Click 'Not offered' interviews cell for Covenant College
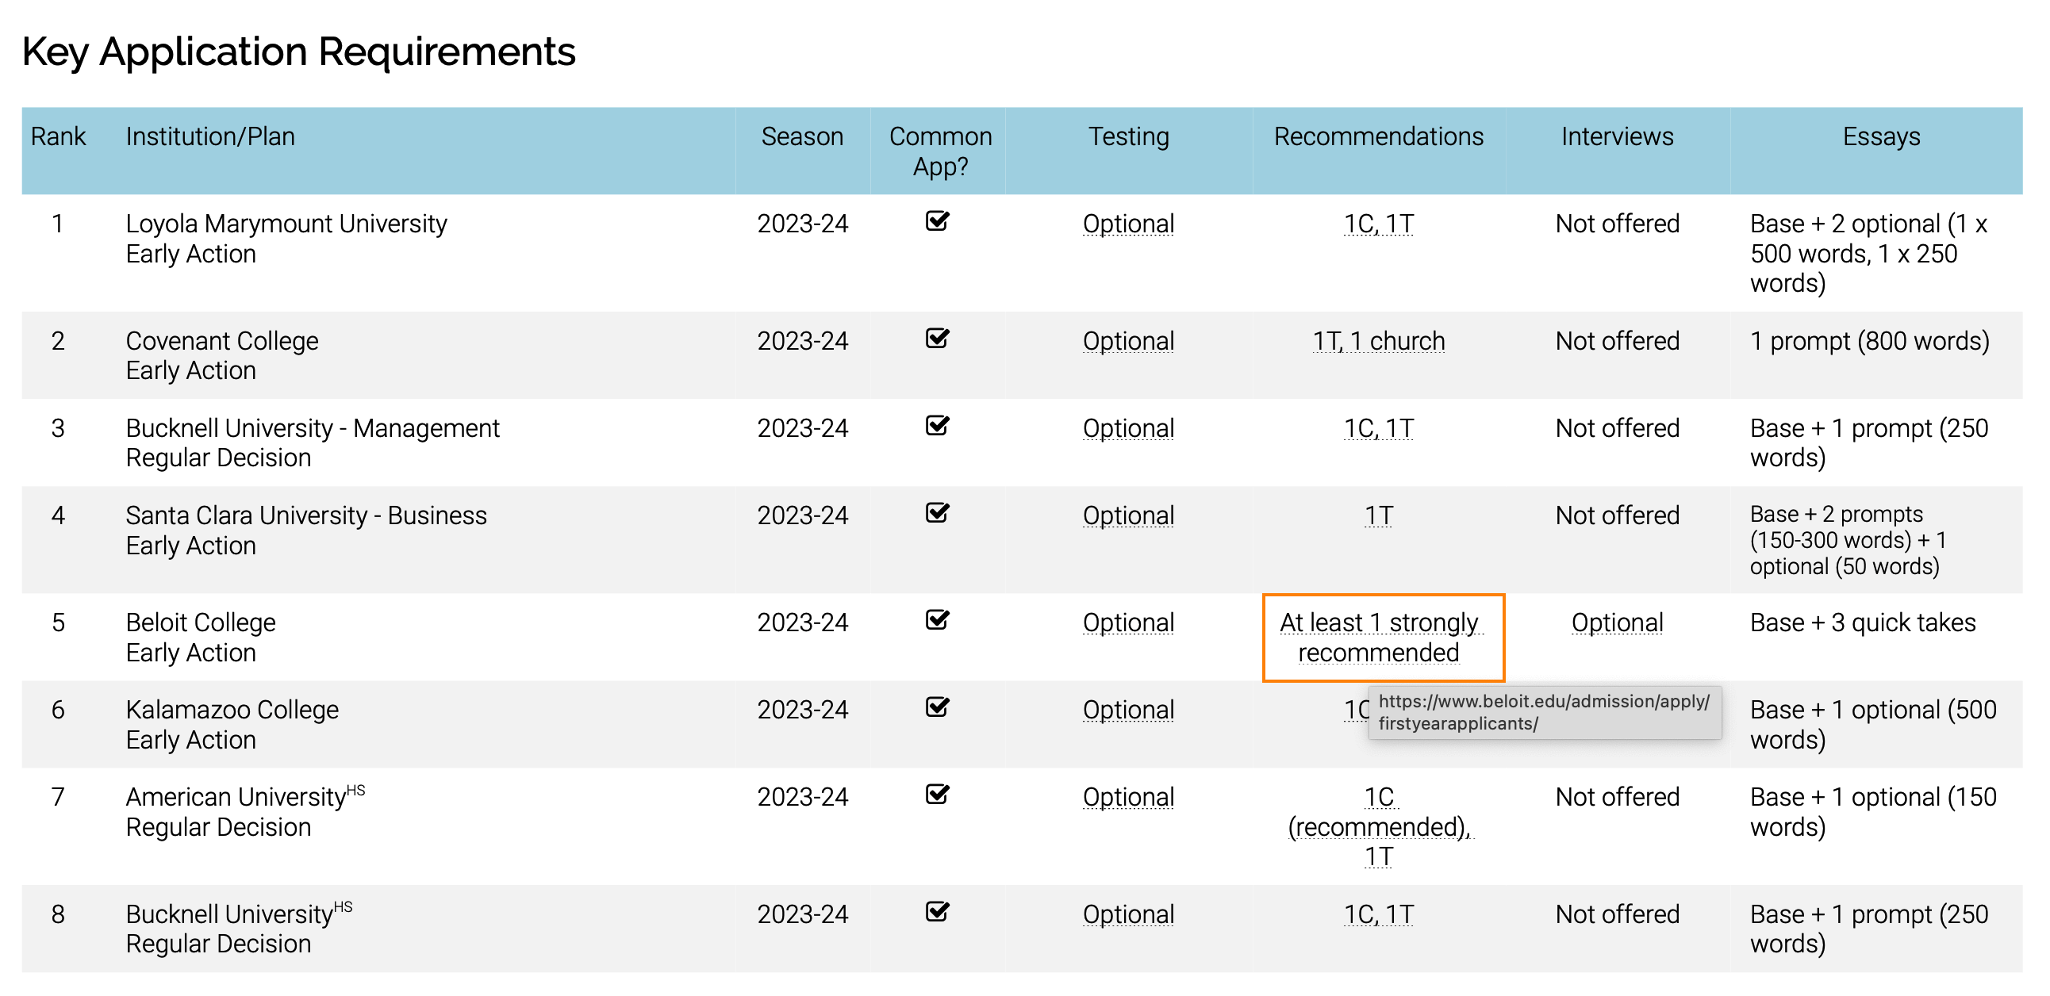 [x=1617, y=340]
